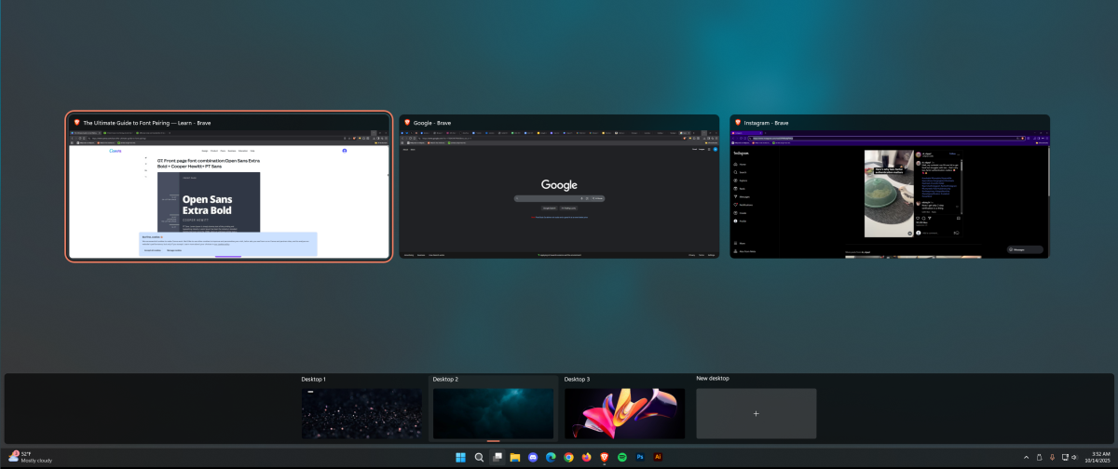This screenshot has width=1118, height=469.
Task: Open the Windows Start menu
Action: tap(460, 457)
